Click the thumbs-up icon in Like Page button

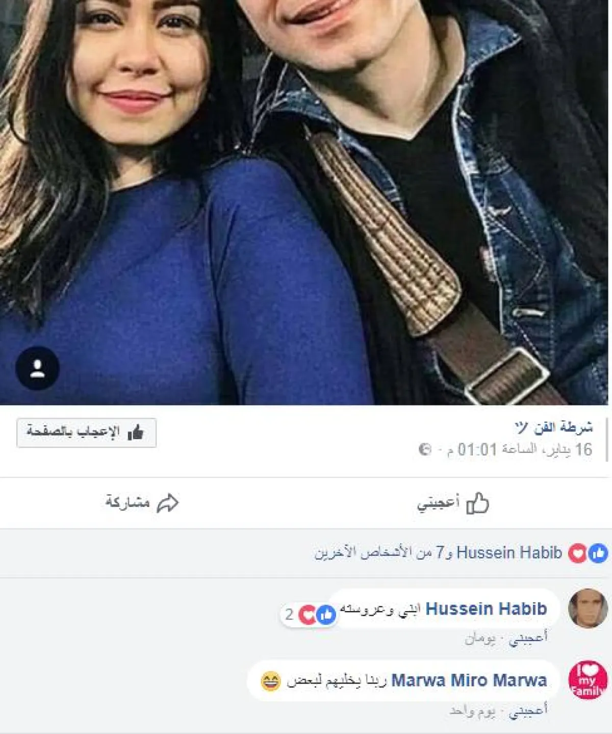click(x=136, y=433)
